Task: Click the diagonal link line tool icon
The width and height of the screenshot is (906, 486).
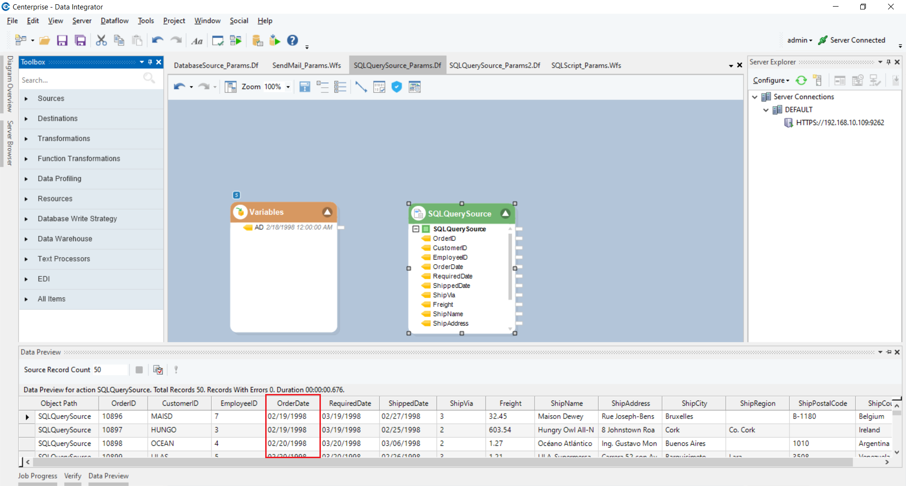Action: coord(361,87)
